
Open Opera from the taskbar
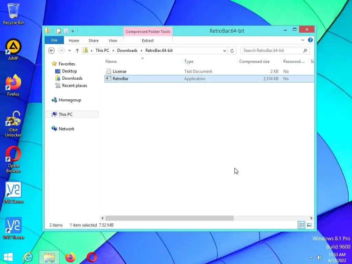[x=92, y=257]
